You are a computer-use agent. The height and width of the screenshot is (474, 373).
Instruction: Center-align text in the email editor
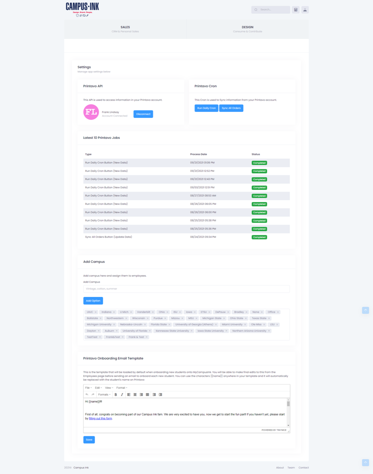(135, 394)
